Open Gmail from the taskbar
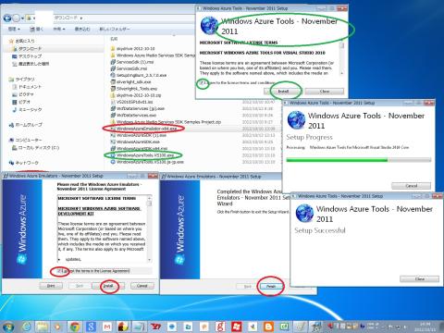The image size is (444, 333). [107, 327]
